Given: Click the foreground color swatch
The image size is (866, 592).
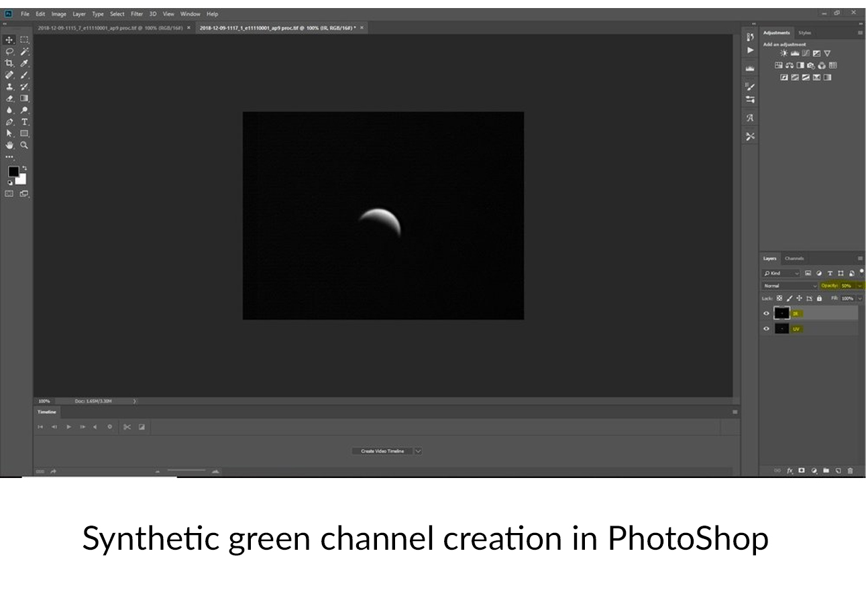Looking at the screenshot, I should 13,172.
